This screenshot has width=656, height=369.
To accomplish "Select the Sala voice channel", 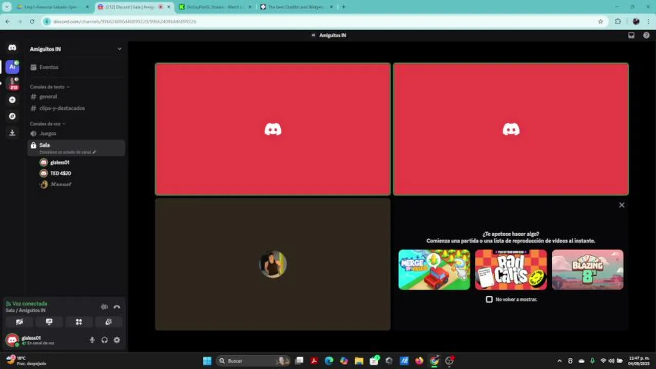I will click(76, 148).
